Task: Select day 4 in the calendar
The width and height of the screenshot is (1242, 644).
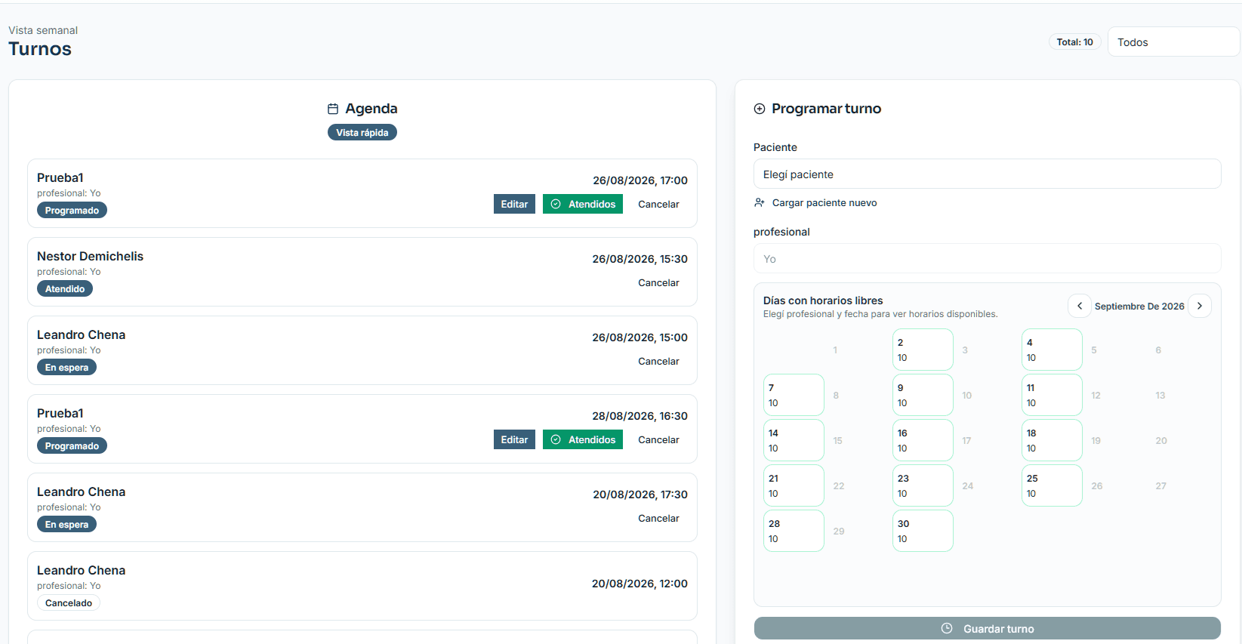Action: click(1052, 350)
